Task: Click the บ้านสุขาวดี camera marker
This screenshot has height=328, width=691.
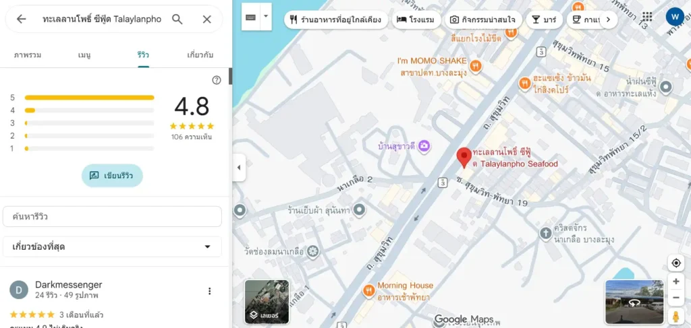Action: coord(424,145)
